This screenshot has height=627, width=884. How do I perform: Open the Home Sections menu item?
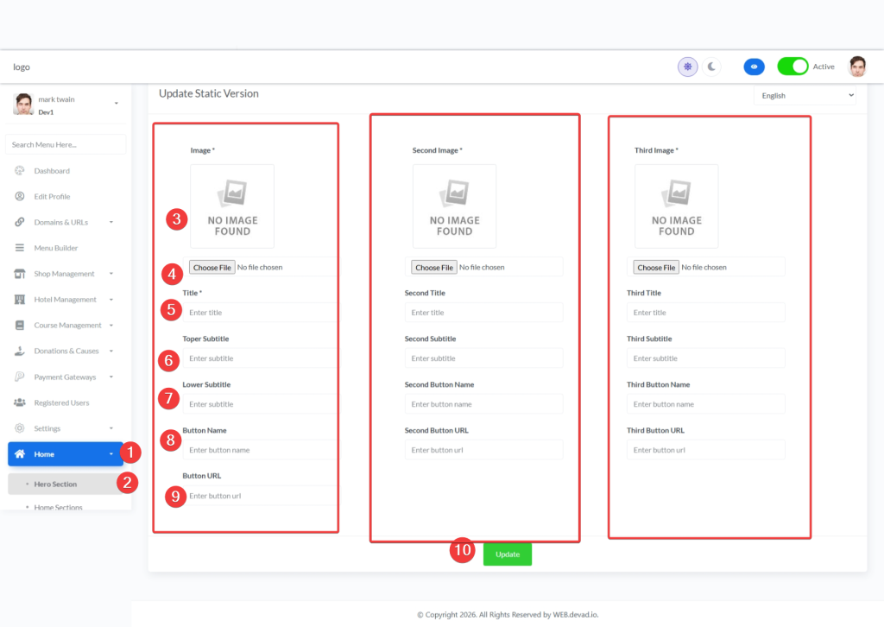click(58, 507)
